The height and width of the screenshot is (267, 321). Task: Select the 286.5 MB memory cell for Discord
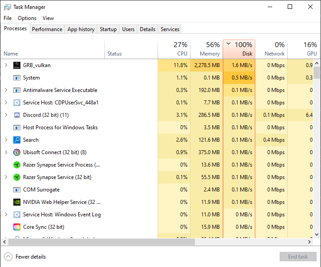click(x=206, y=115)
